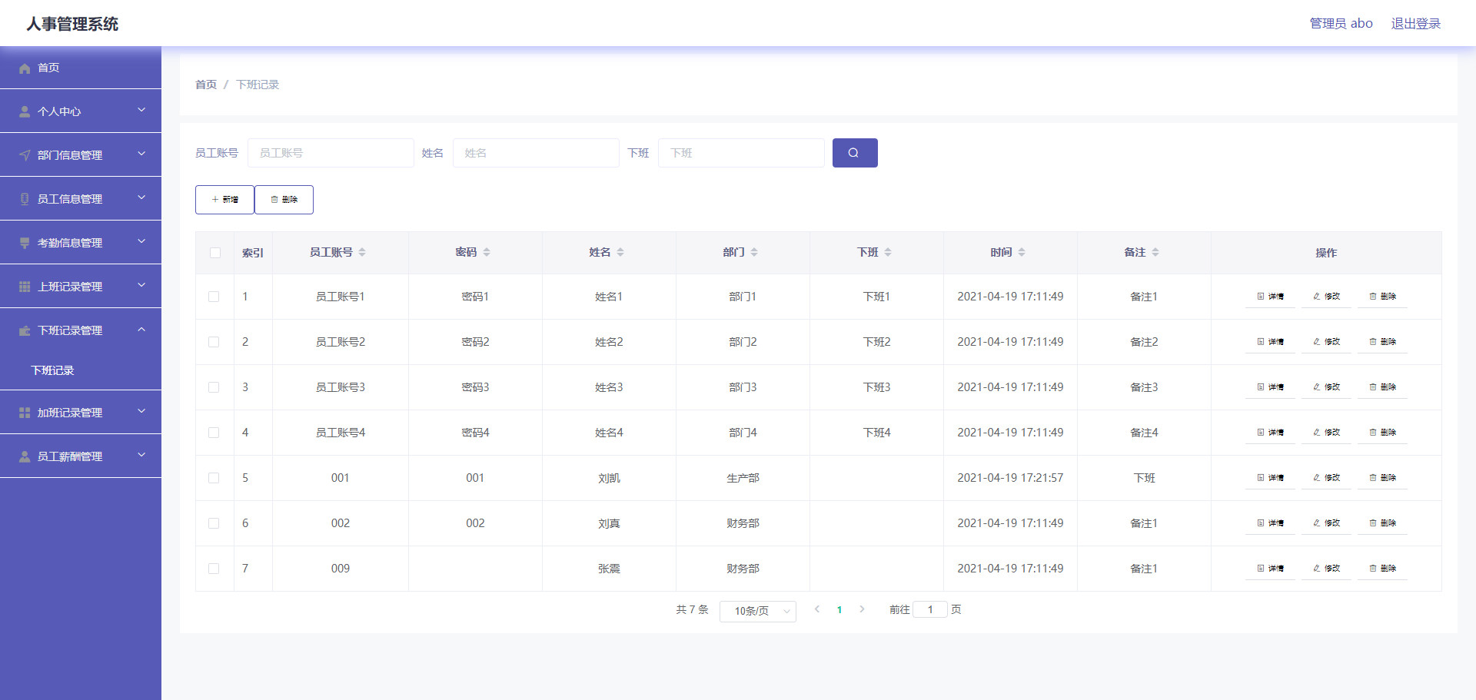The width and height of the screenshot is (1476, 700).
Task: Focus the 前往 page jump input
Action: [x=930, y=609]
